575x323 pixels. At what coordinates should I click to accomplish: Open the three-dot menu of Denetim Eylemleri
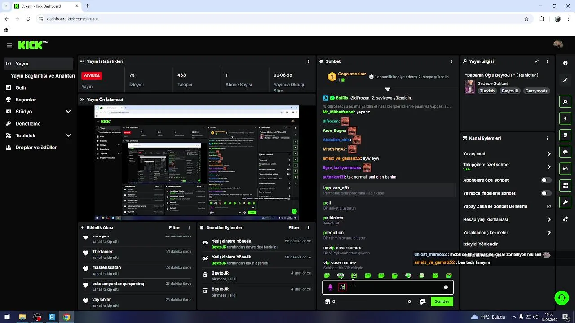[308, 228]
